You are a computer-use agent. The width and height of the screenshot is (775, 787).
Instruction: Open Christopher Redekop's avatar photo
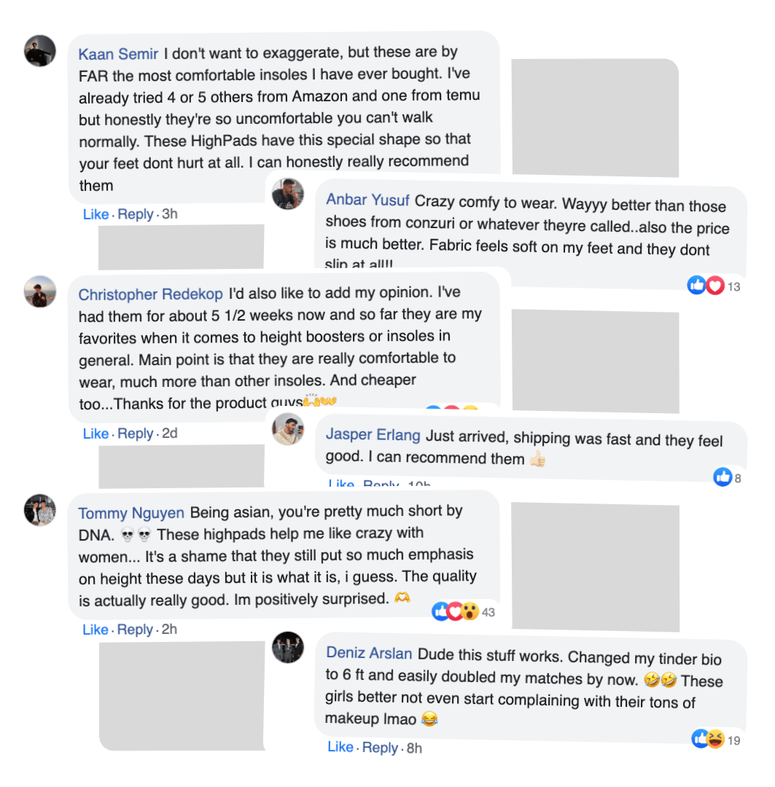[40, 291]
